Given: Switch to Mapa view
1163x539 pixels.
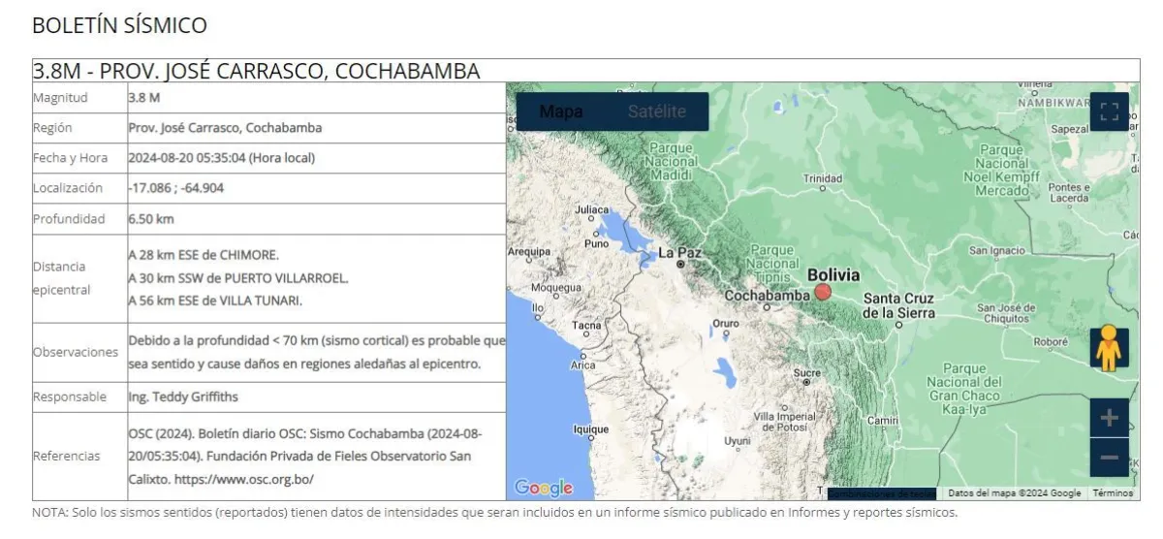Looking at the screenshot, I should (561, 111).
